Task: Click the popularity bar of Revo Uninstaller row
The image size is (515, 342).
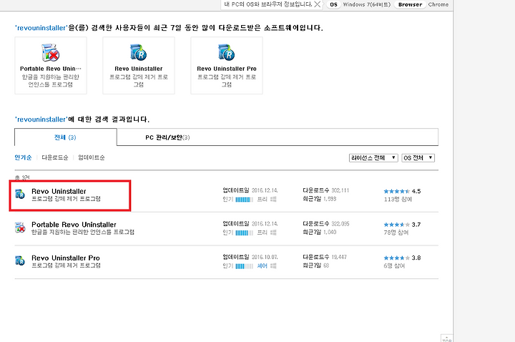Action: click(244, 200)
